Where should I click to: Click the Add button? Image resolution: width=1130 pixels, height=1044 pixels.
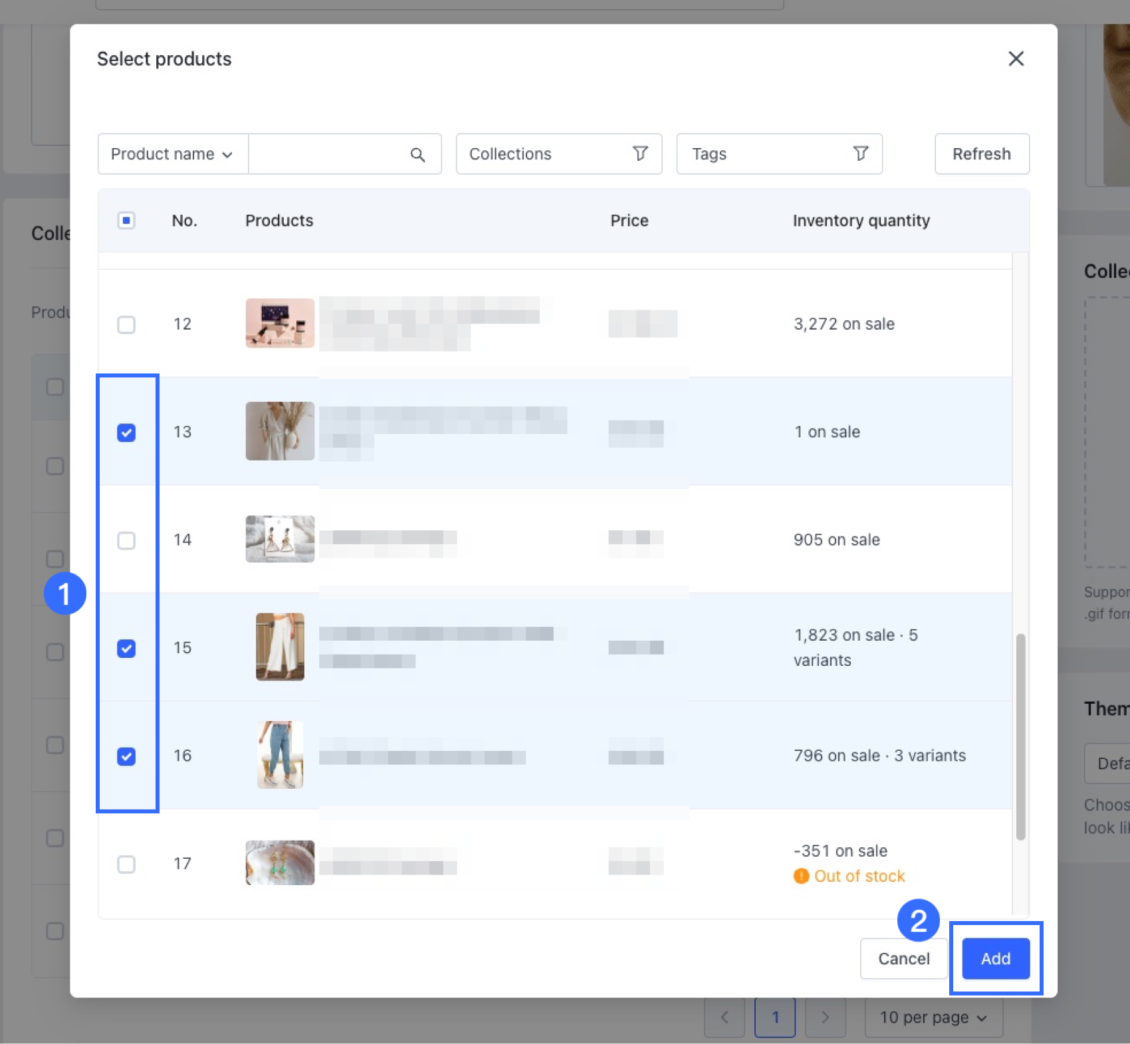[996, 958]
